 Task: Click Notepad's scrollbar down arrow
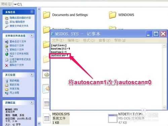coord(164,107)
